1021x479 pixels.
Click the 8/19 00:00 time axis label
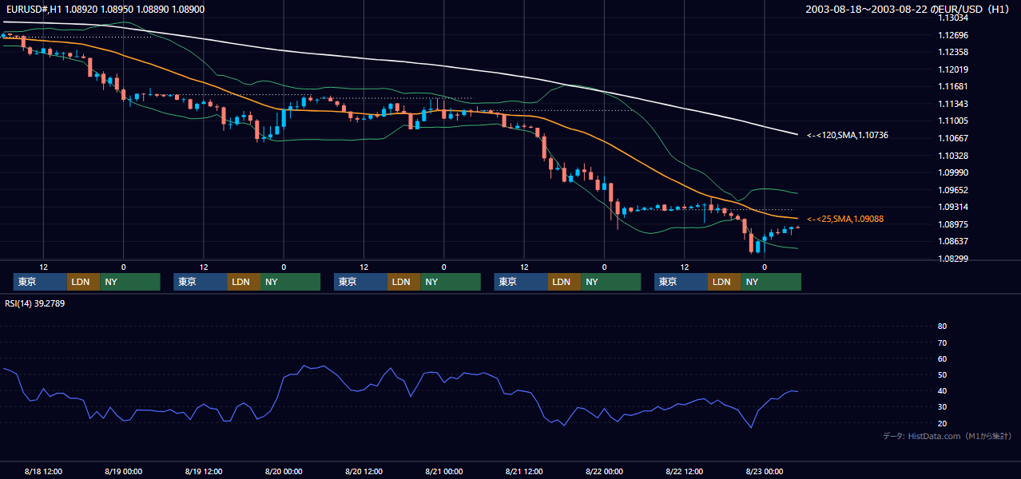[x=123, y=471]
